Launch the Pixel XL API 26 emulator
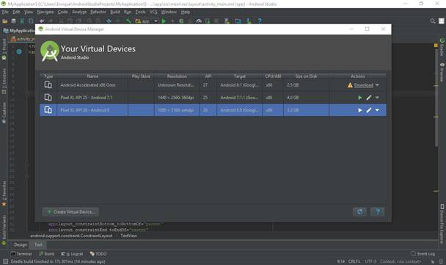Viewport: 446px width, 265px height. [x=360, y=110]
